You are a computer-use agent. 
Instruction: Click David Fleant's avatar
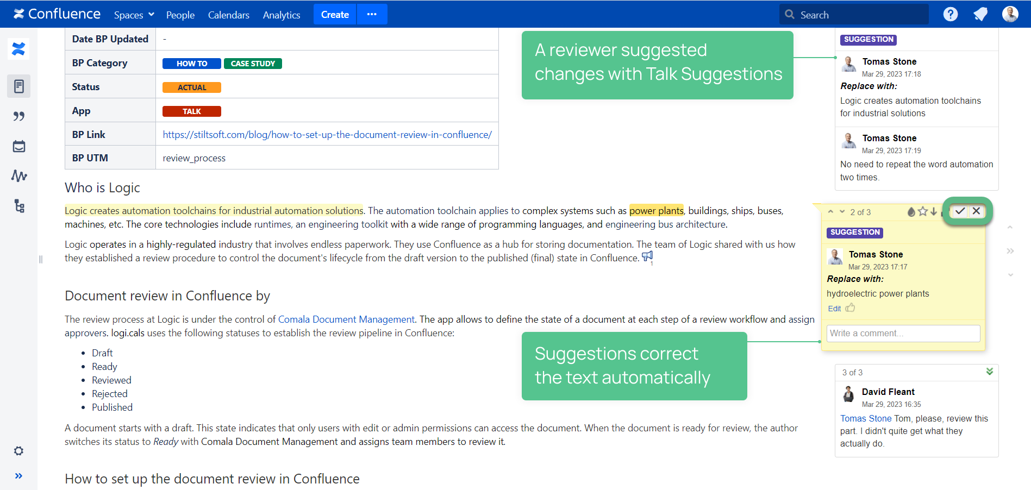(848, 394)
